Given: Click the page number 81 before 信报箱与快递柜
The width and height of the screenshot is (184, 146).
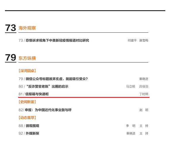Looking at the screenshot, I should tap(20, 94).
